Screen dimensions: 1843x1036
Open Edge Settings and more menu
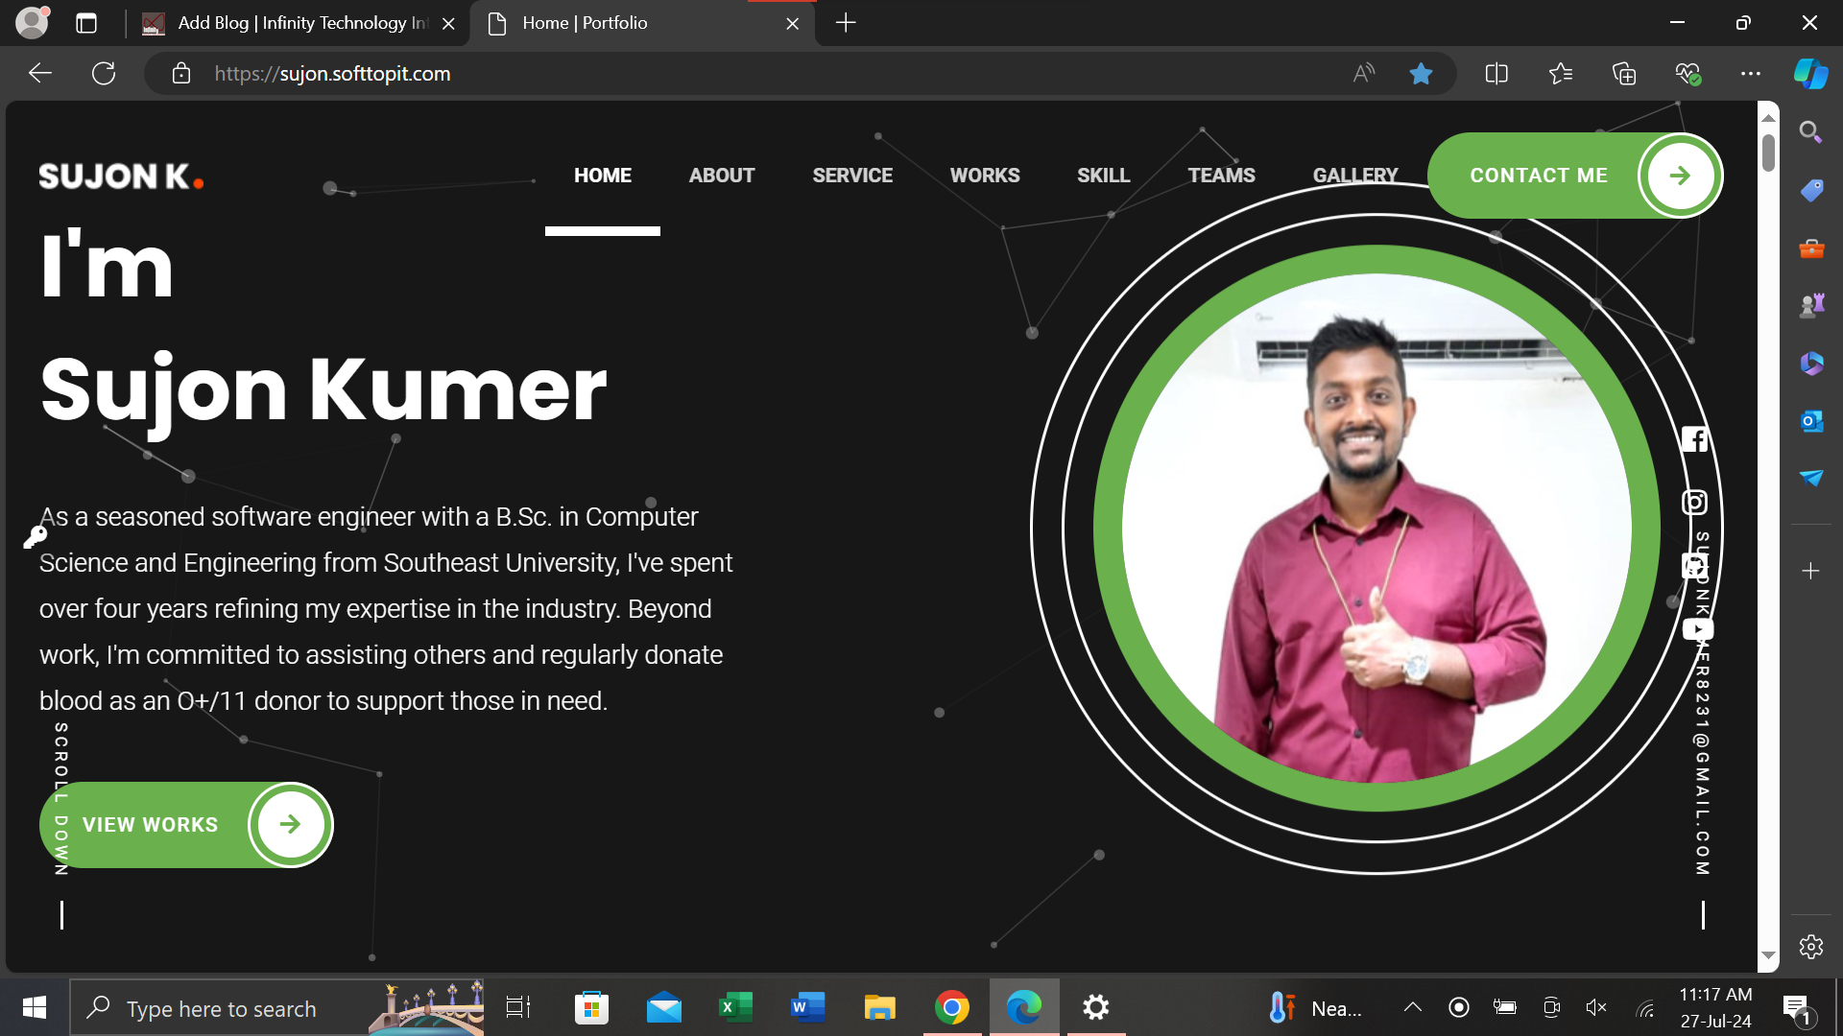(1751, 73)
